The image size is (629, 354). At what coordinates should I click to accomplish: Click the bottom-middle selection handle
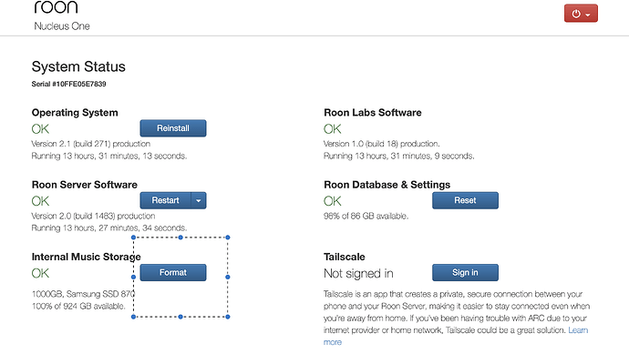(x=180, y=317)
